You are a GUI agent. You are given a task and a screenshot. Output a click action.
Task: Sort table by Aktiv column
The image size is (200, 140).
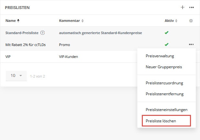(x=171, y=21)
